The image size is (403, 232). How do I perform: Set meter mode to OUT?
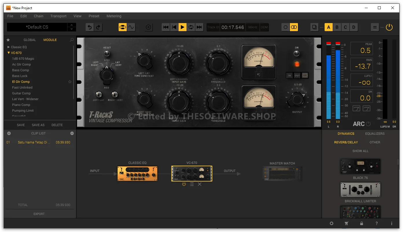click(x=297, y=76)
